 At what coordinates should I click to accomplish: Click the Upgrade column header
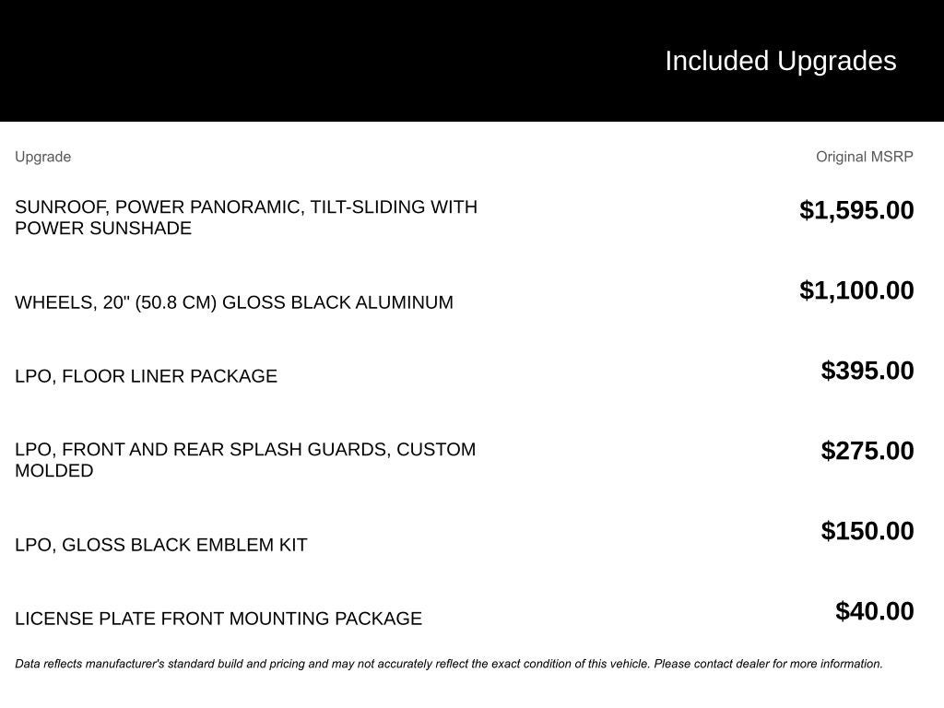coord(42,157)
